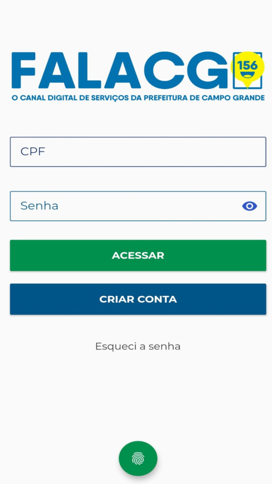Viewport: 272px width, 484px height.
Task: Click inside the CPF input field
Action: coord(138,152)
